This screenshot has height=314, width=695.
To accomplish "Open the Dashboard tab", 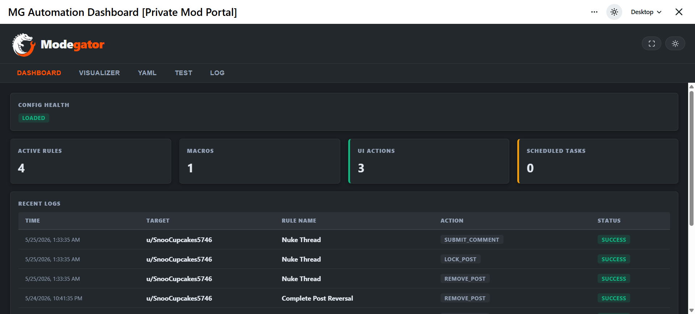I will pos(39,73).
